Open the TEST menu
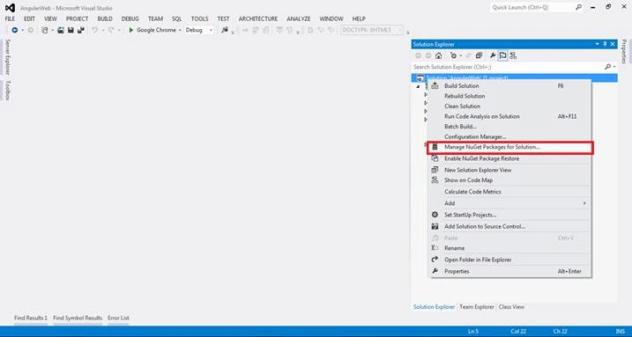This screenshot has width=632, height=337. pos(223,18)
